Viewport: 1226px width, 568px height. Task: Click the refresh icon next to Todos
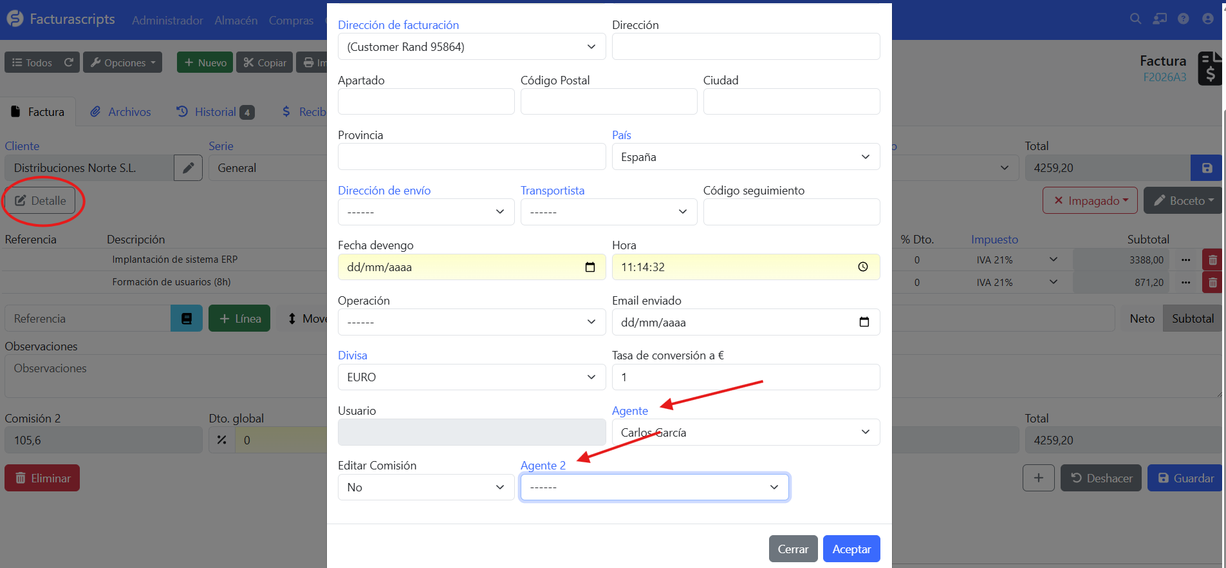pos(69,62)
